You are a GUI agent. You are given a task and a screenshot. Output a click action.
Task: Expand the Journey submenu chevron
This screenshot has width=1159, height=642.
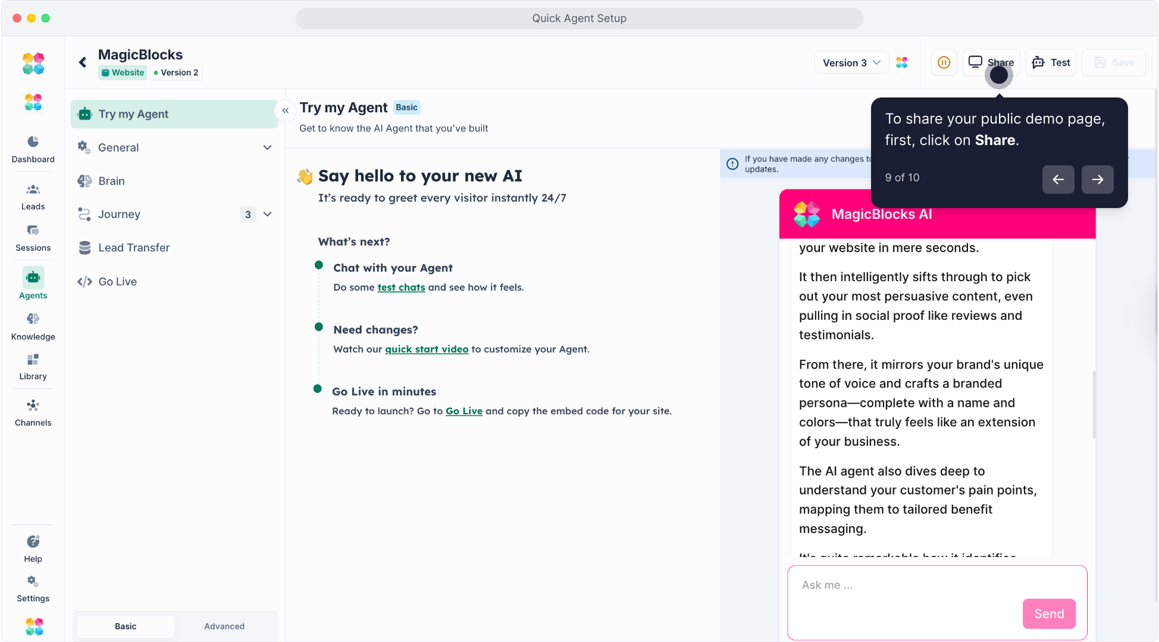click(268, 214)
